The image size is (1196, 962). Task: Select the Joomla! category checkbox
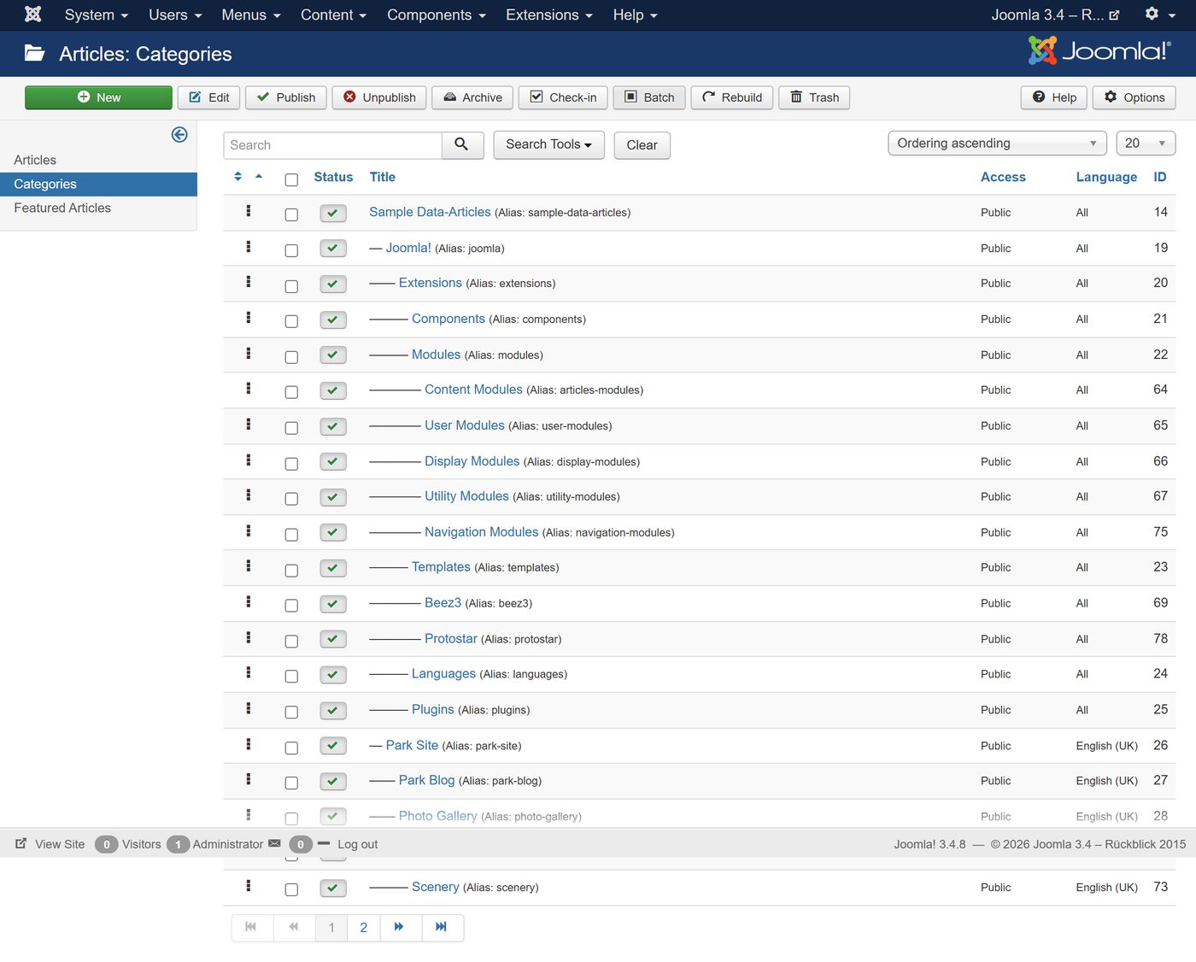coord(291,250)
